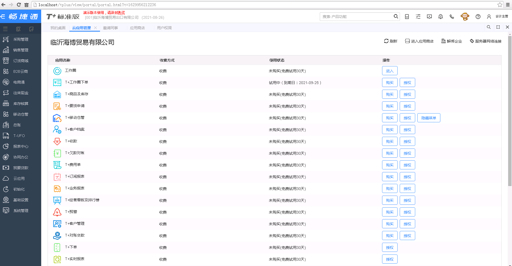512x266 pixels.
Task: Toggle fullscreen for the tab area
Action: (498, 27)
